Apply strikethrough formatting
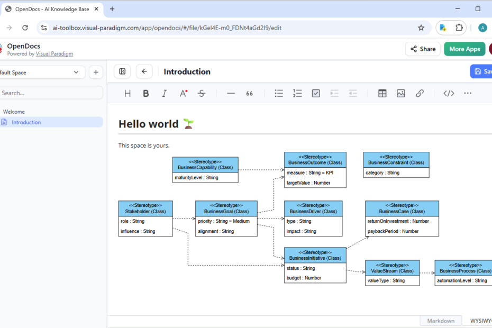This screenshot has height=328, width=492. tap(202, 93)
